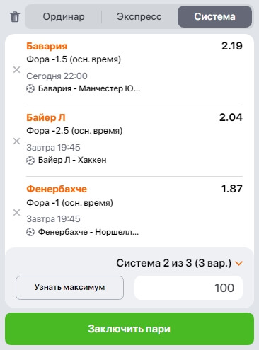Click the 1.87 odds for Фенербахче

tap(232, 189)
